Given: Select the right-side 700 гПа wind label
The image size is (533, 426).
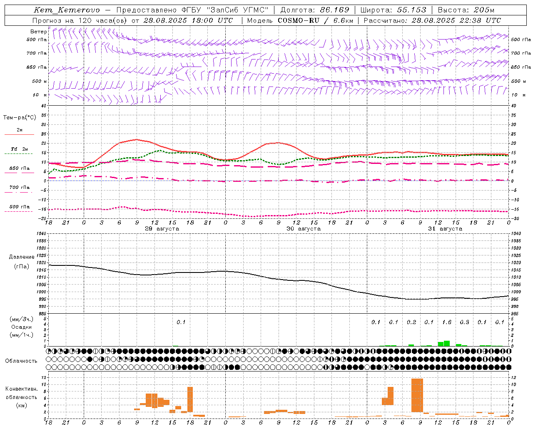Looking at the screenshot, I should 521,53.
